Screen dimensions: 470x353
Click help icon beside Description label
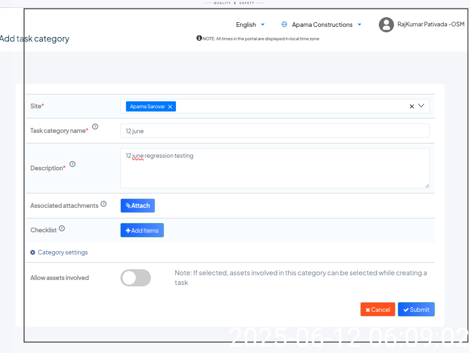click(72, 164)
